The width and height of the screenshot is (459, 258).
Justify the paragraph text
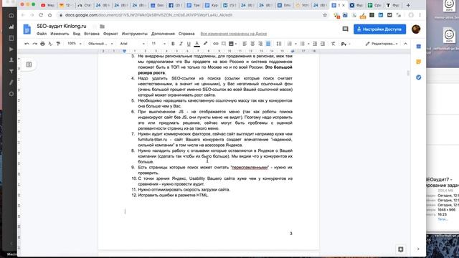pyautogui.click(x=268, y=44)
